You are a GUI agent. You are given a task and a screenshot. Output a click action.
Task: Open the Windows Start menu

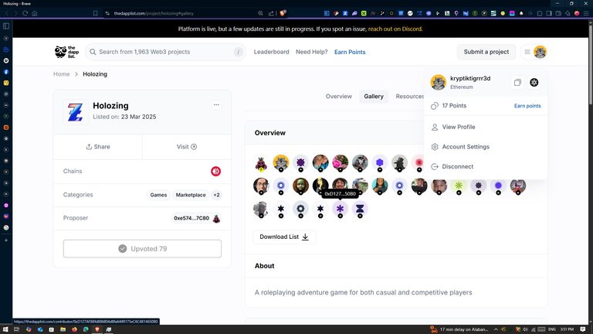6,329
